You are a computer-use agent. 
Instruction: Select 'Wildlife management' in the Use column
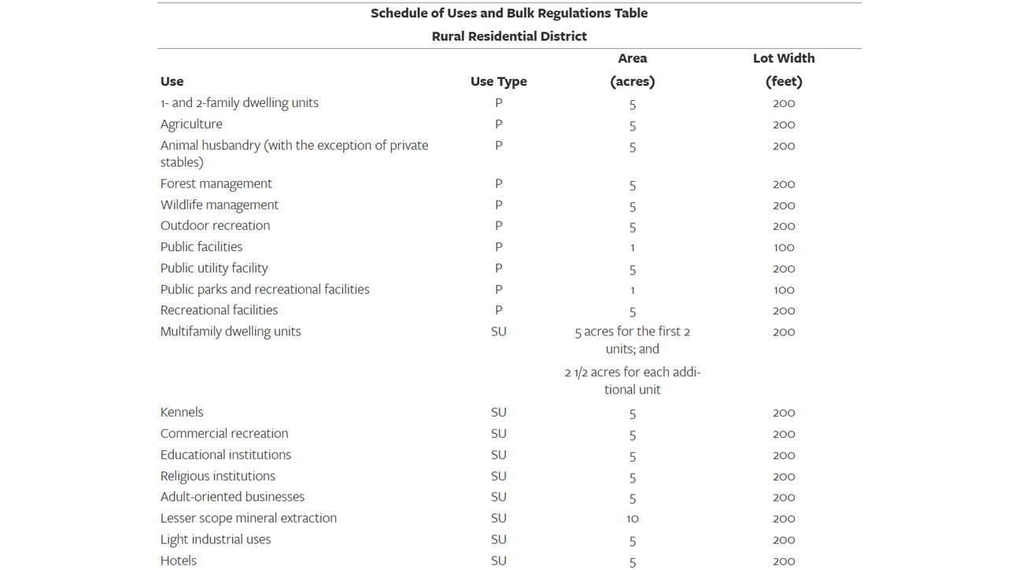tap(219, 205)
